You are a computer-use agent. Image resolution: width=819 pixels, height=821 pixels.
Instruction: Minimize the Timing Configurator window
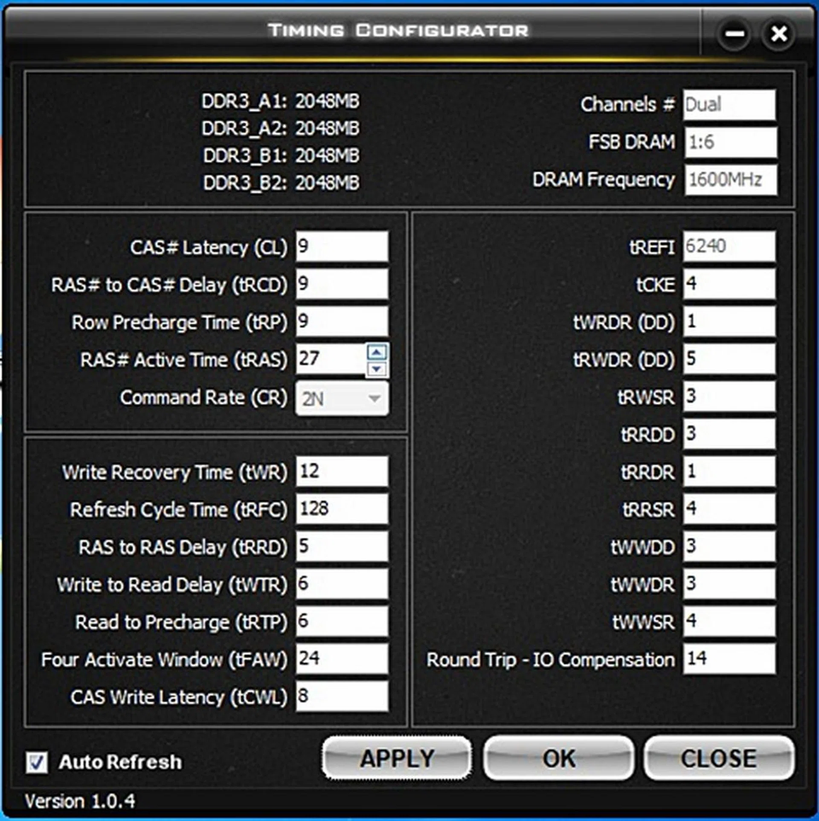click(735, 34)
